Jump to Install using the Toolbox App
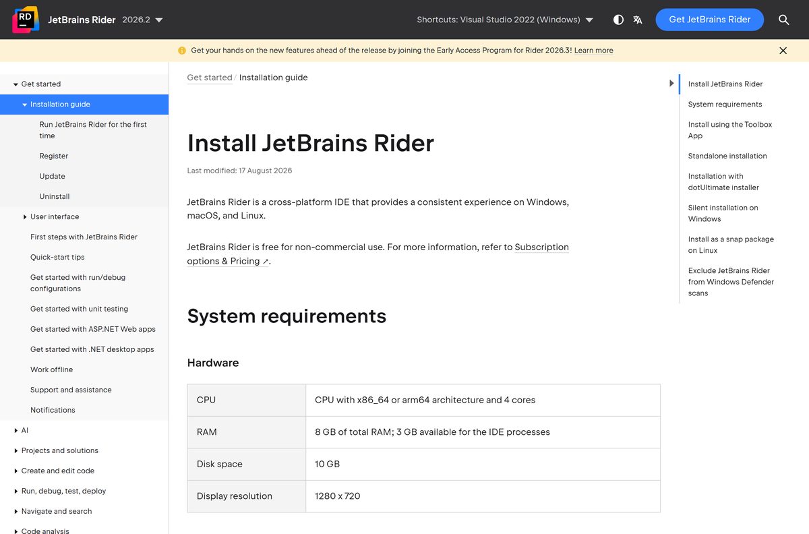This screenshot has width=809, height=534. tap(730, 130)
